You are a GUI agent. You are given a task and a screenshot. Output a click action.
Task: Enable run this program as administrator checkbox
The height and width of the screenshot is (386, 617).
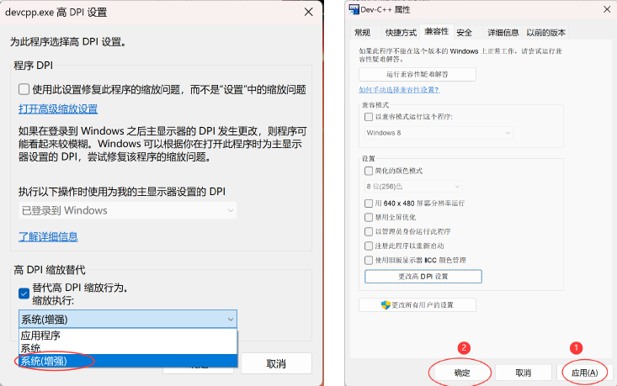369,231
